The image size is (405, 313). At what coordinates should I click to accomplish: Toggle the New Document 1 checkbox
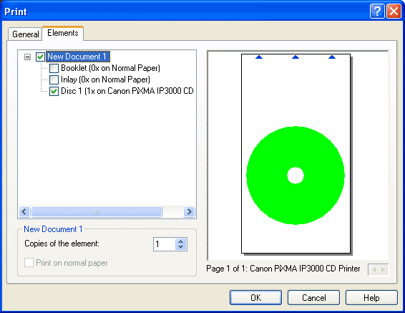[40, 57]
